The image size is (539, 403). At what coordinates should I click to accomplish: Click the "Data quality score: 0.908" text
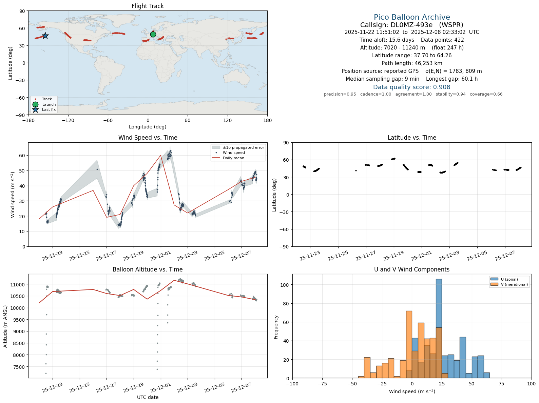pos(412,87)
